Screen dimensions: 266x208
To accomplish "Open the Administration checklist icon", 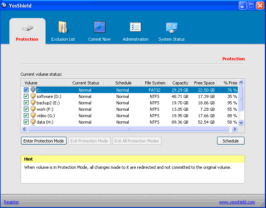I will [x=135, y=27].
